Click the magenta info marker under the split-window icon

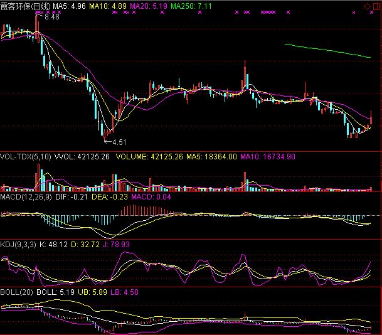point(371,12)
